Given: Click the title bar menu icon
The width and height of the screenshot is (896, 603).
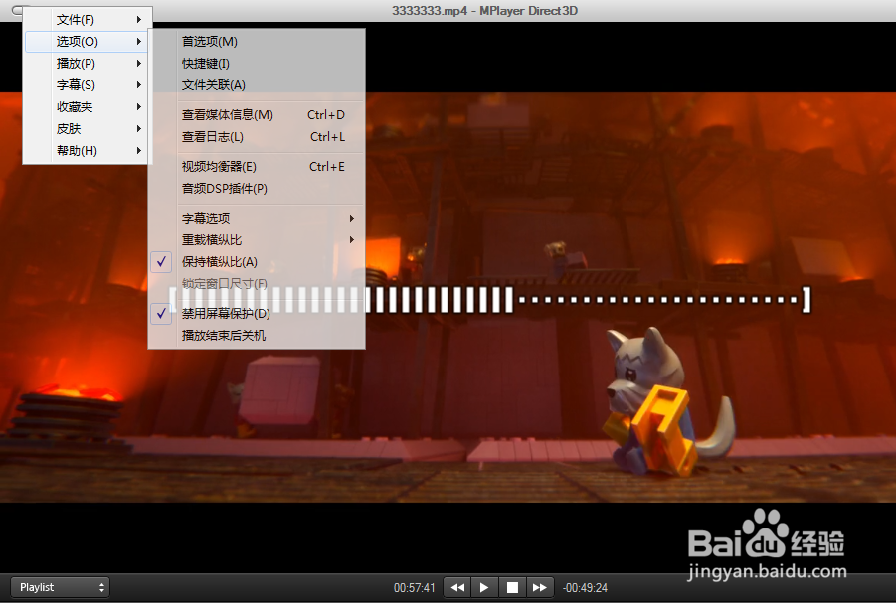Looking at the screenshot, I should 17,10.
